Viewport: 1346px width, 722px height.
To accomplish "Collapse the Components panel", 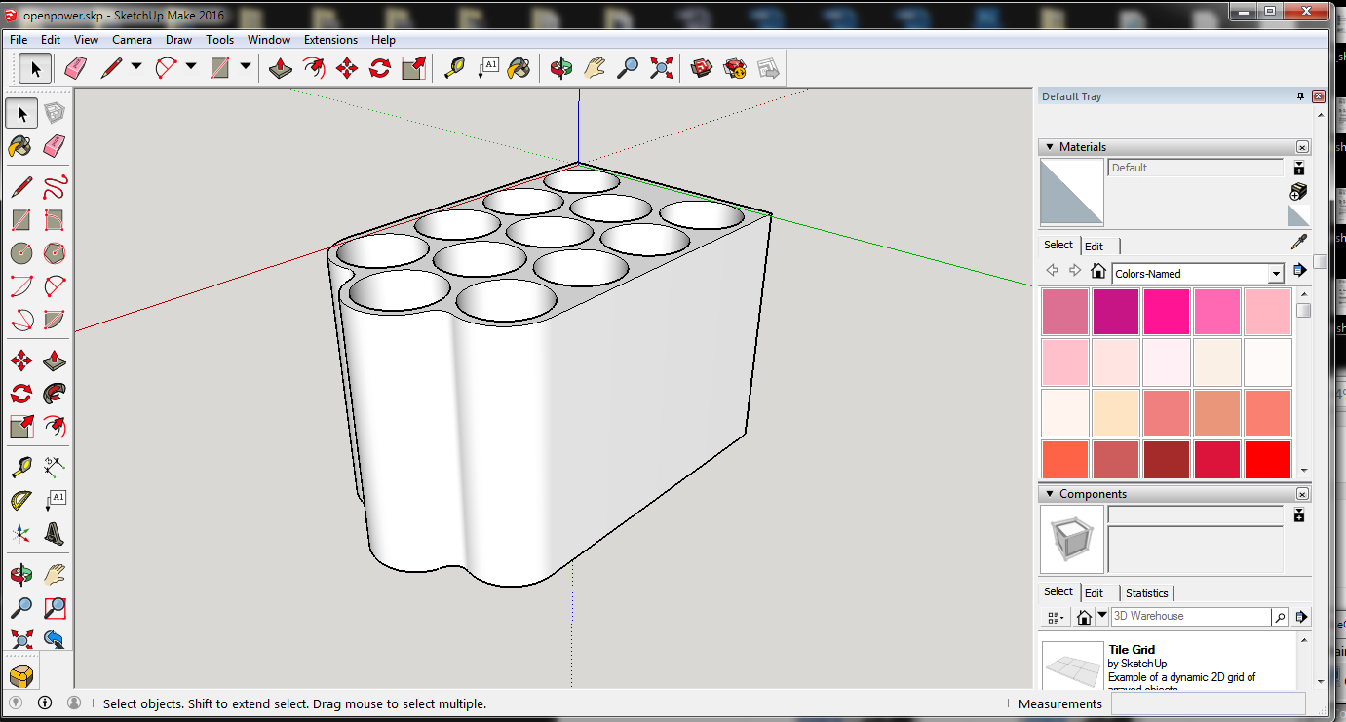I will 1050,494.
